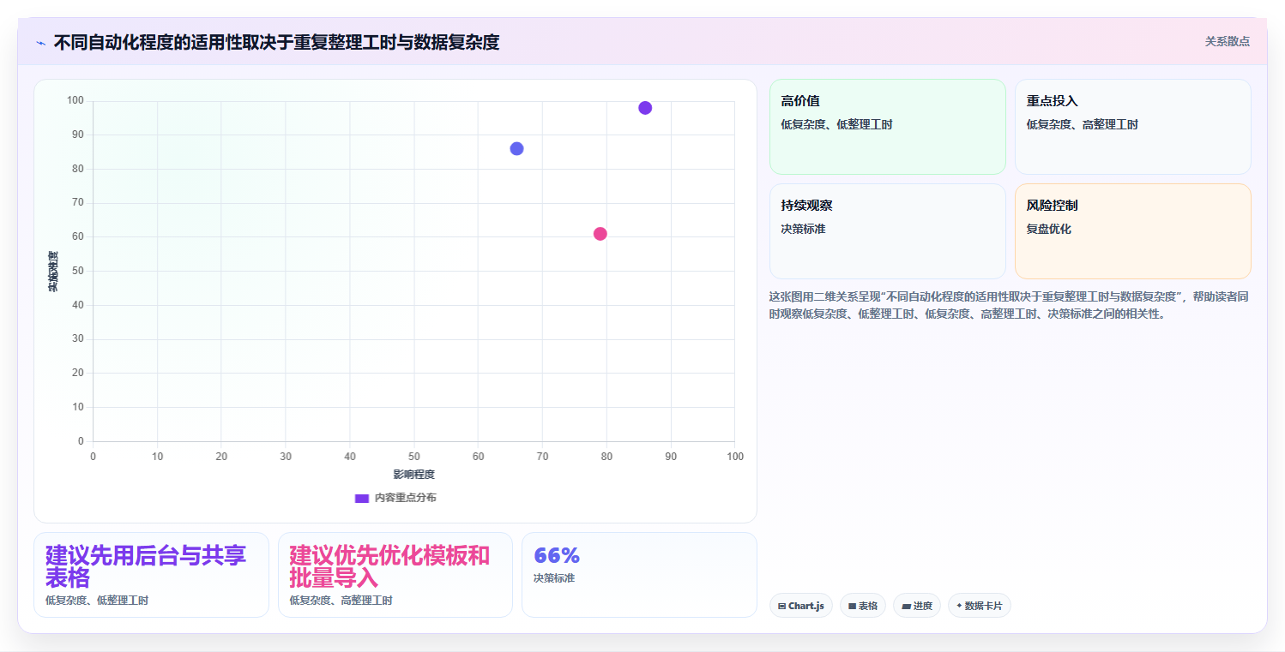
Task: Click the 进度 tag chip
Action: click(x=917, y=606)
